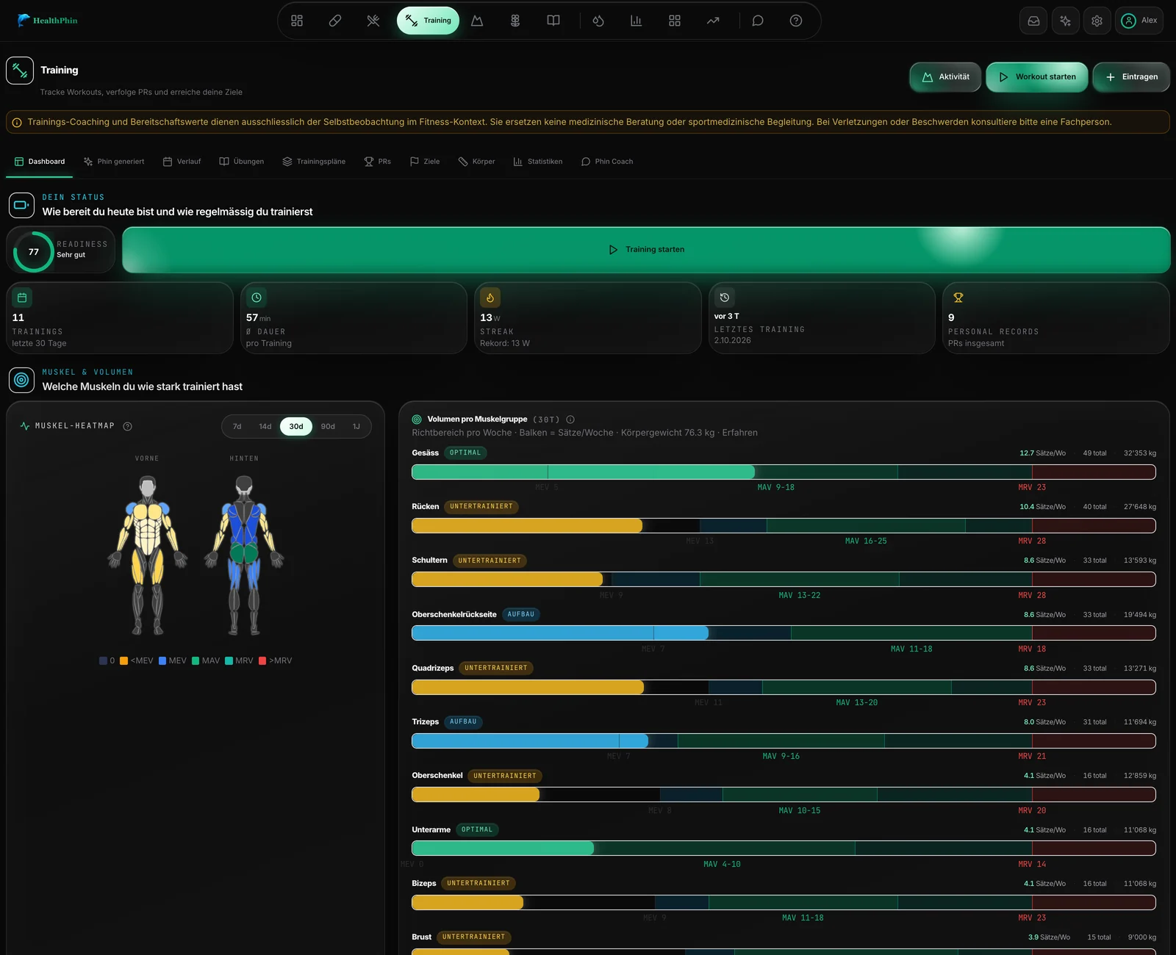Open the pill icon in top navigation
Viewport: 1176px width, 955px height.
335,21
